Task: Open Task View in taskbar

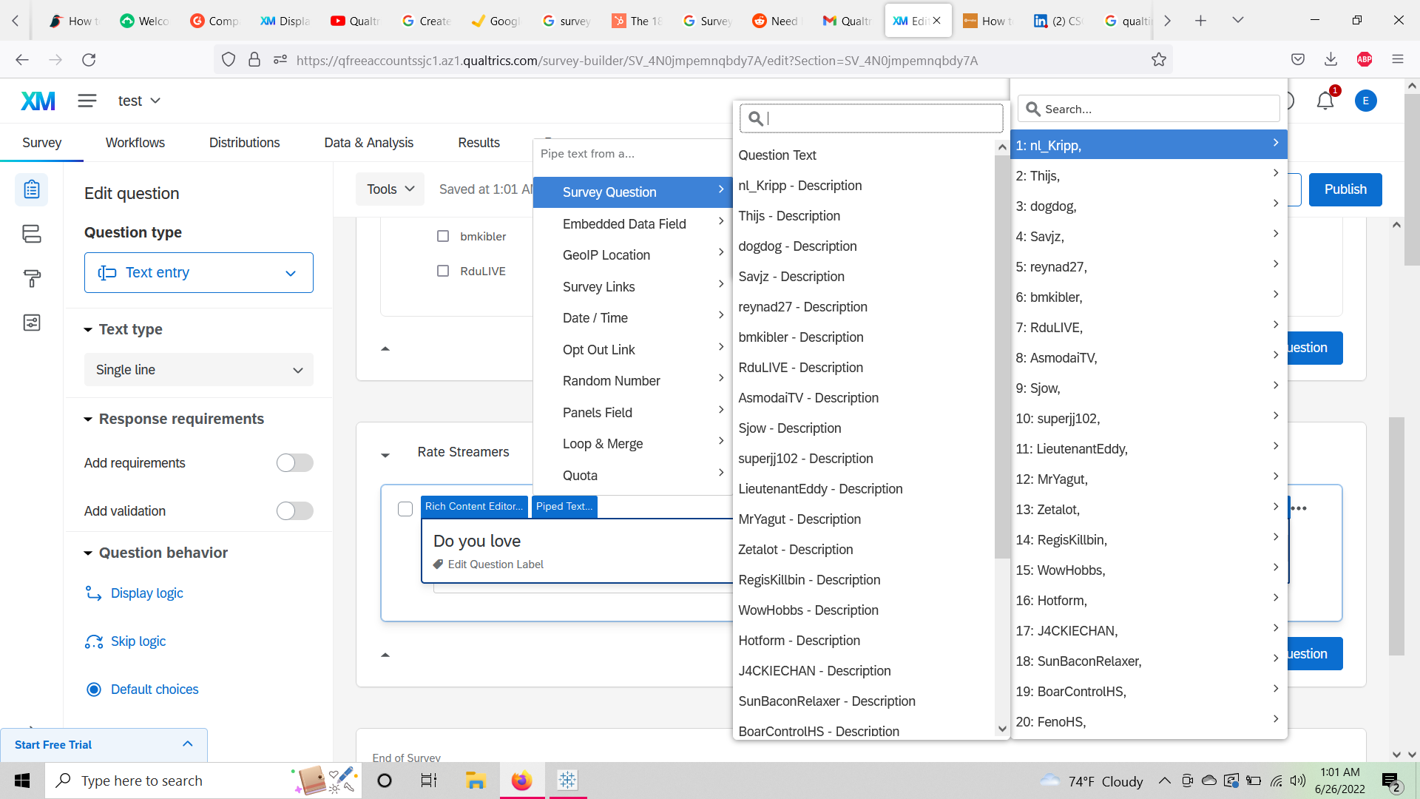Action: click(x=428, y=781)
